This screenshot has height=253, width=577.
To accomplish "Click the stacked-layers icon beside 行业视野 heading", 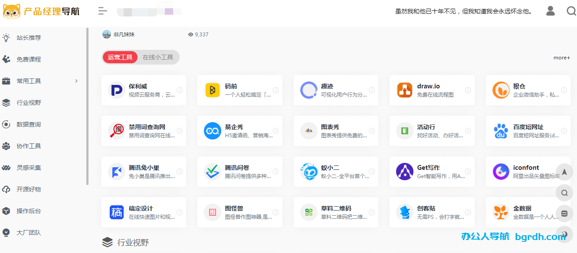I will click(x=108, y=243).
